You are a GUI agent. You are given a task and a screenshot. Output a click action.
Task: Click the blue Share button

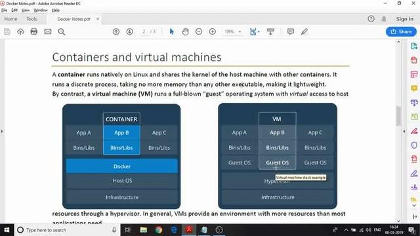pos(401,31)
